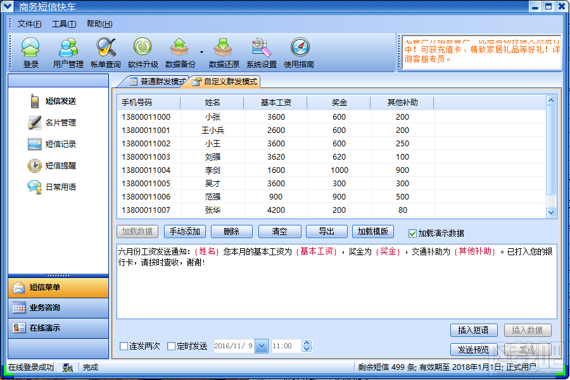Select phone number 1380011002
The image size is (570, 380).
[146, 144]
